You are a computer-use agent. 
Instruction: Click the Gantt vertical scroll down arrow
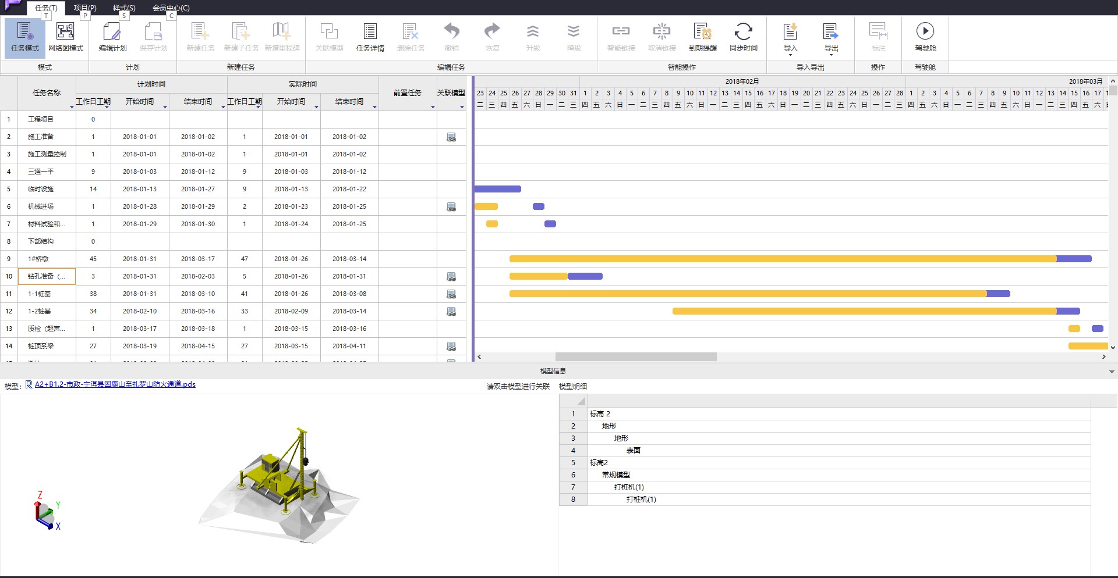click(x=1113, y=347)
